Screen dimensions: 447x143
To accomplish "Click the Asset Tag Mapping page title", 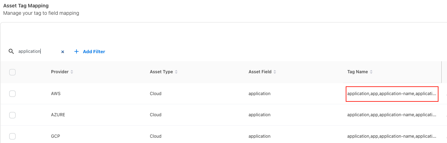I will pyautogui.click(x=26, y=6).
